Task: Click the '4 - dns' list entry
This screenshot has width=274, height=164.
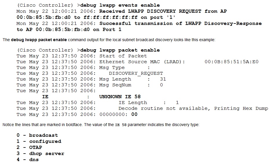Action: [28, 160]
